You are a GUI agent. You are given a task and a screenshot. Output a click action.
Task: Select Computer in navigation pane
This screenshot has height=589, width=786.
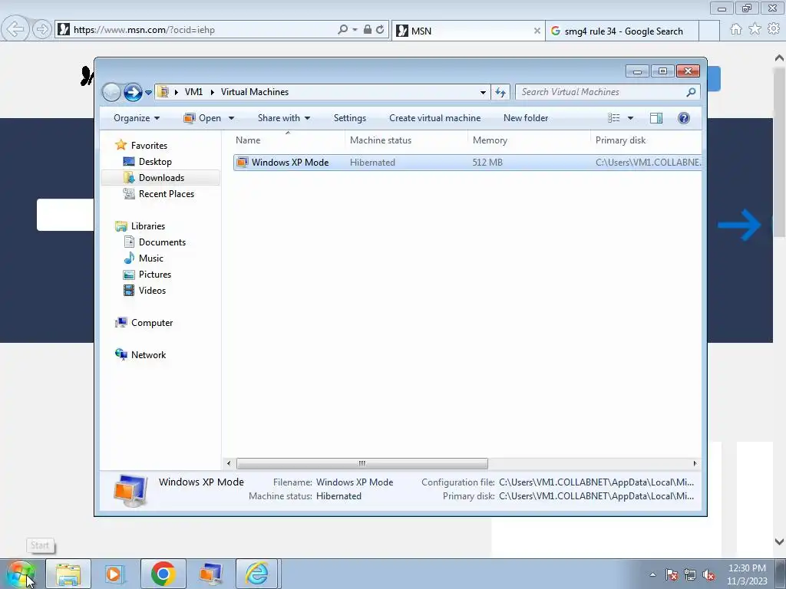(152, 323)
